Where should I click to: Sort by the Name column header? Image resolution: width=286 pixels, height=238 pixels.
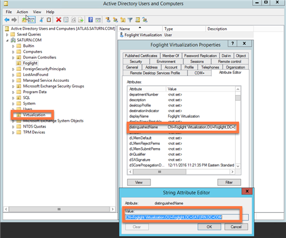140,29
